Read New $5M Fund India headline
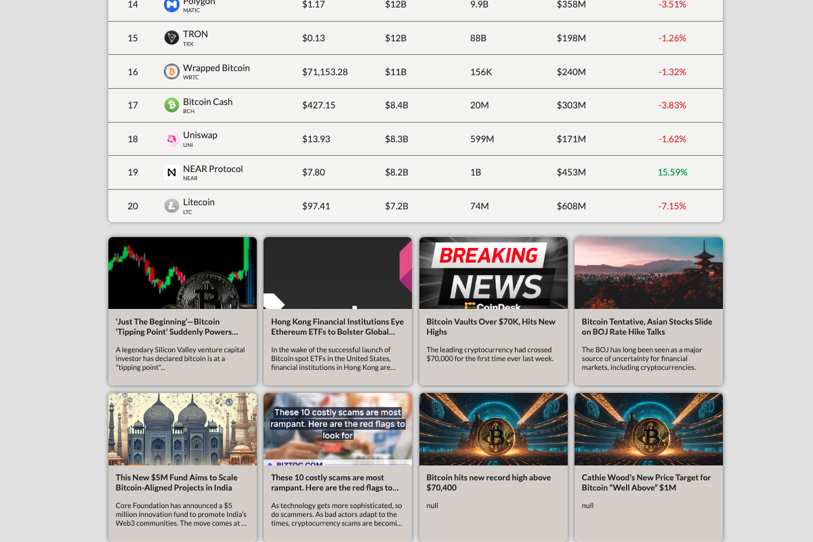This screenshot has width=813, height=542. click(x=177, y=482)
